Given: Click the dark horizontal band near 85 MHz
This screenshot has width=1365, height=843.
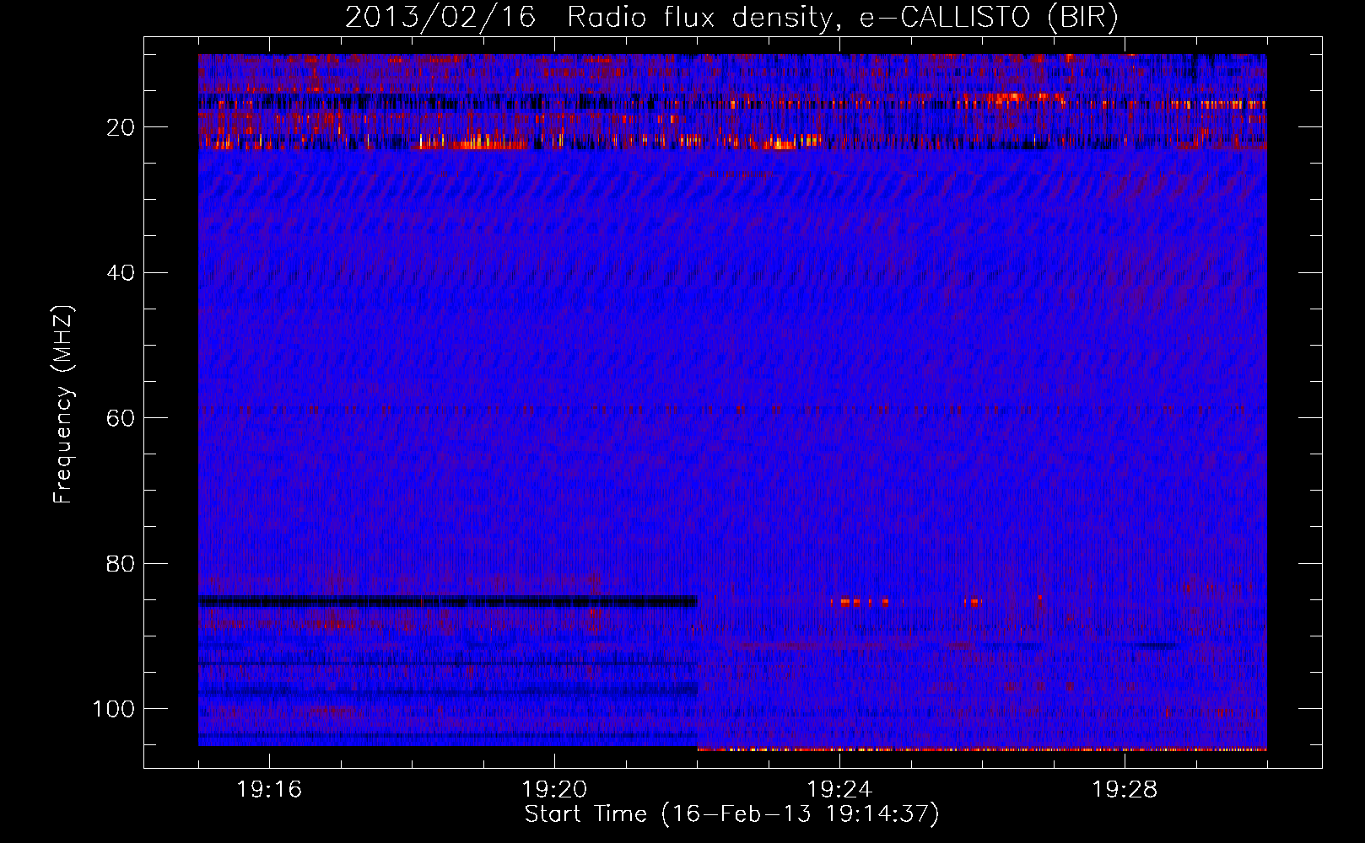Looking at the screenshot, I should 448,601.
